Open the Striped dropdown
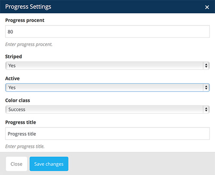The image size is (215, 175). coord(107,66)
